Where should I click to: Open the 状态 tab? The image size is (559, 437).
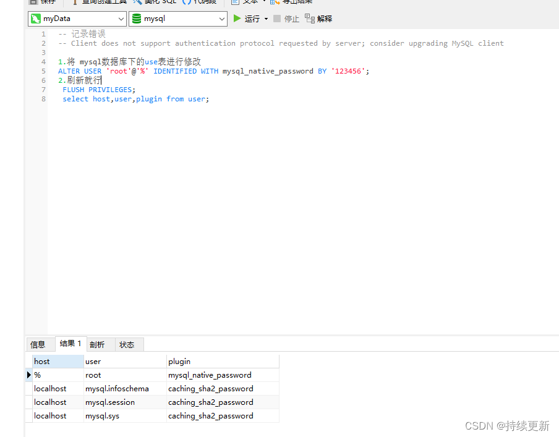tap(127, 344)
